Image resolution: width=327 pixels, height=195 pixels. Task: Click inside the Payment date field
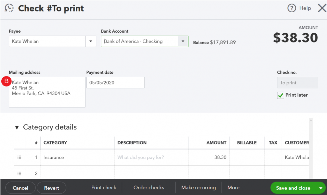pos(115,83)
